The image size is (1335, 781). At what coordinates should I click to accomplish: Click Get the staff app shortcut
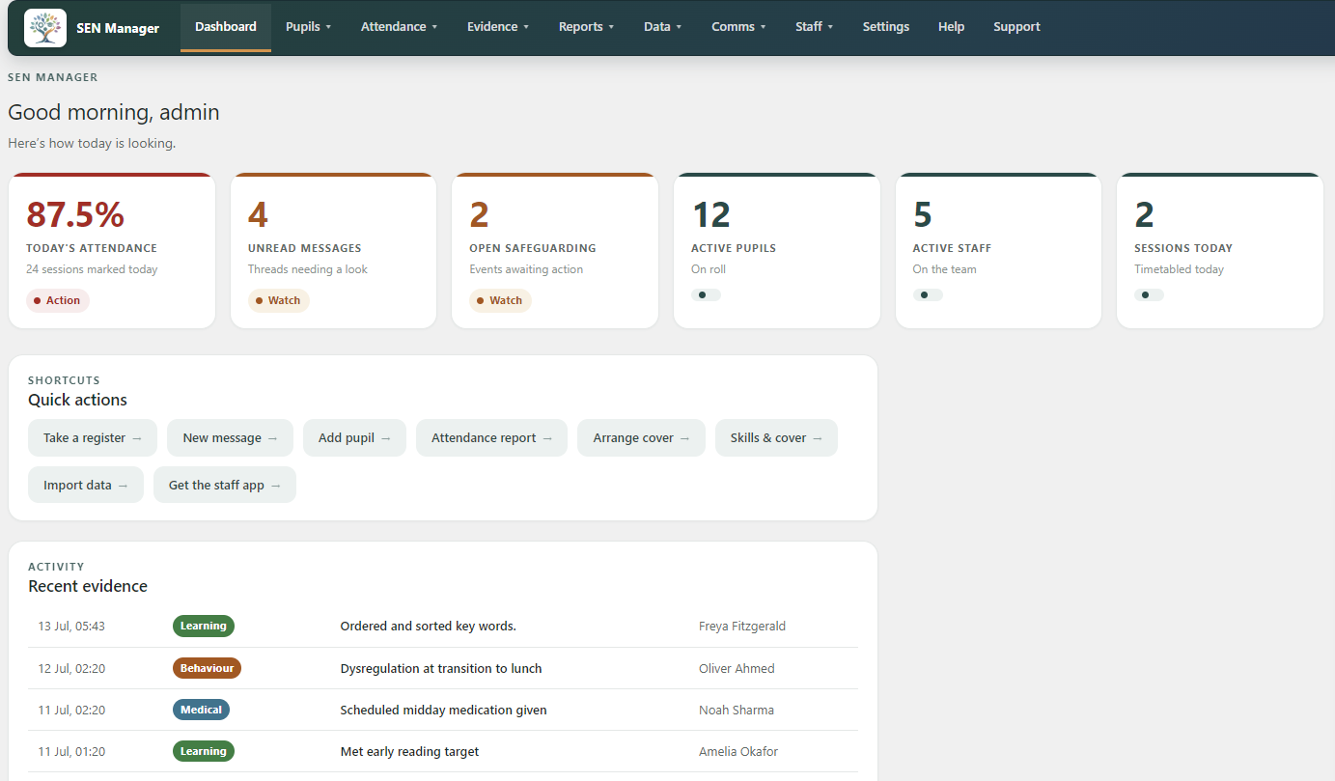tap(225, 485)
